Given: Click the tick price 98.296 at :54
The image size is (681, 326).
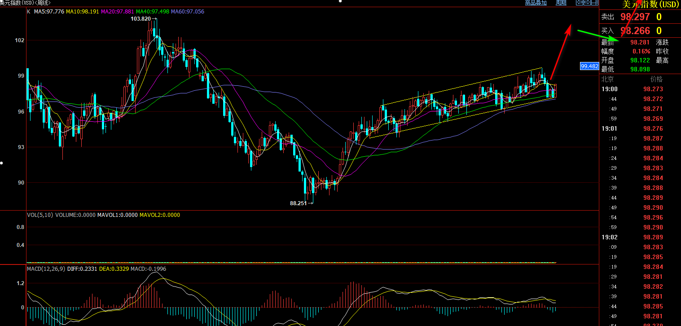Looking at the screenshot, I should (x=653, y=217).
